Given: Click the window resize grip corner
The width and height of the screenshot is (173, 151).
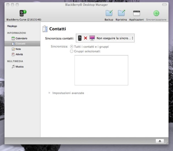Looking at the screenshot, I should pyautogui.click(x=167, y=143).
